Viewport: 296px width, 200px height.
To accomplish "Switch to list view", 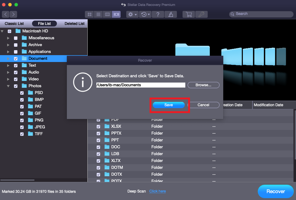I will (98, 14).
